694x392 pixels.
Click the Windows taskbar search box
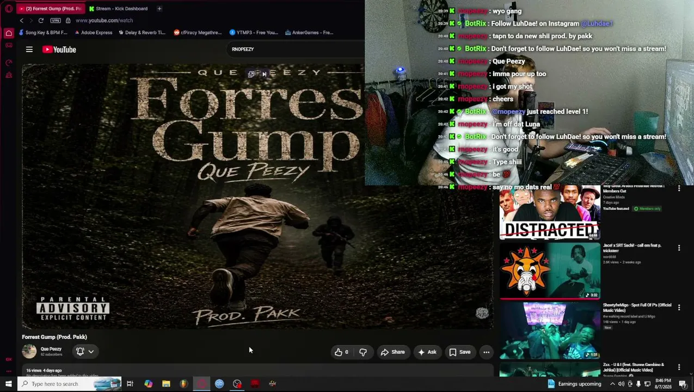pos(69,384)
